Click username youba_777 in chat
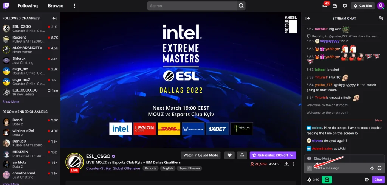The width and height of the screenshot is (387, 185). pyautogui.click(x=324, y=85)
